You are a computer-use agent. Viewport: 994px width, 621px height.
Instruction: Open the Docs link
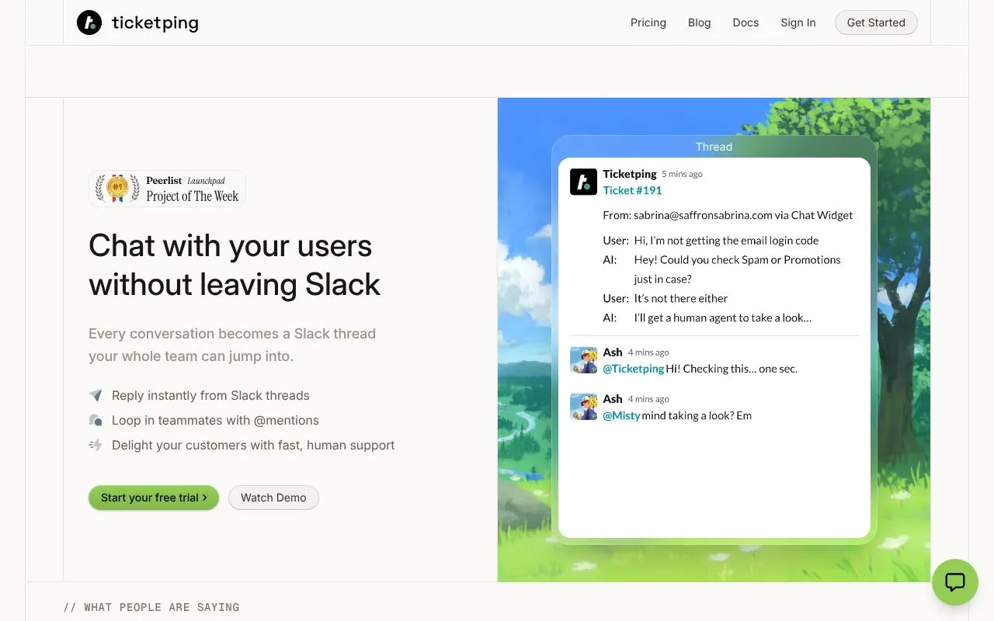745,23
